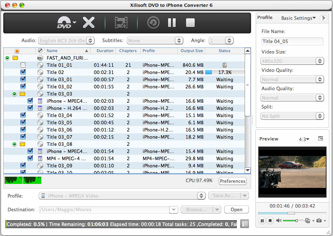
Task: Click the profile icon of iPhone - H.264 row
Action: pos(40,108)
